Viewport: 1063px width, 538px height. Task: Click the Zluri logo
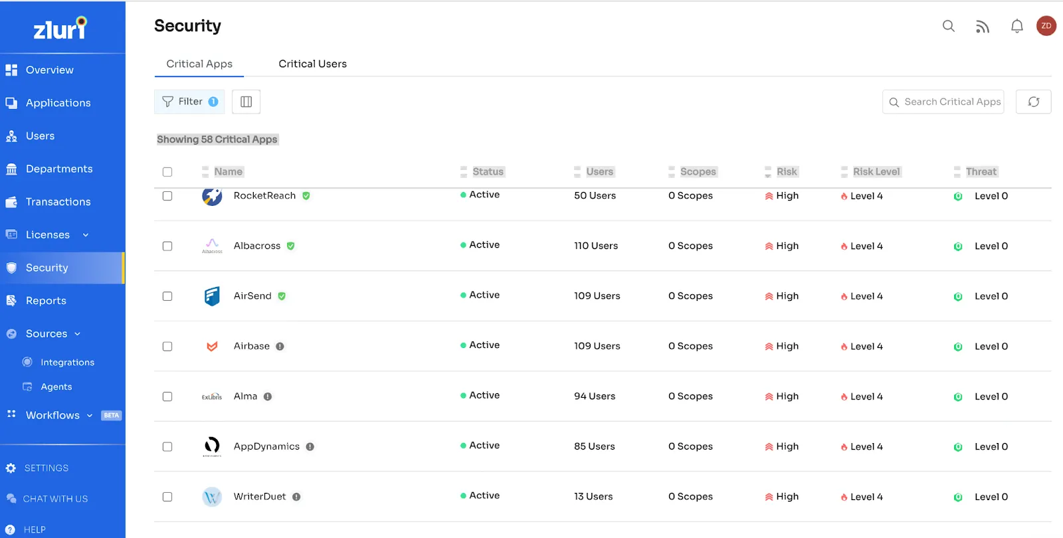pos(60,28)
